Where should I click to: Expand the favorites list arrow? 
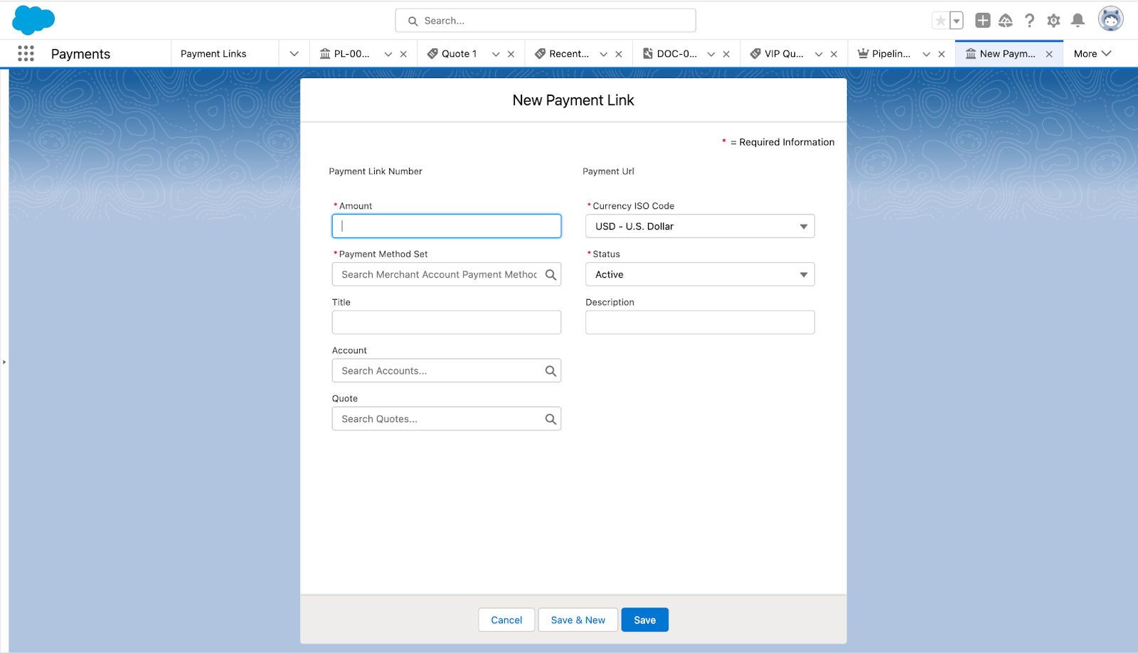pyautogui.click(x=957, y=21)
